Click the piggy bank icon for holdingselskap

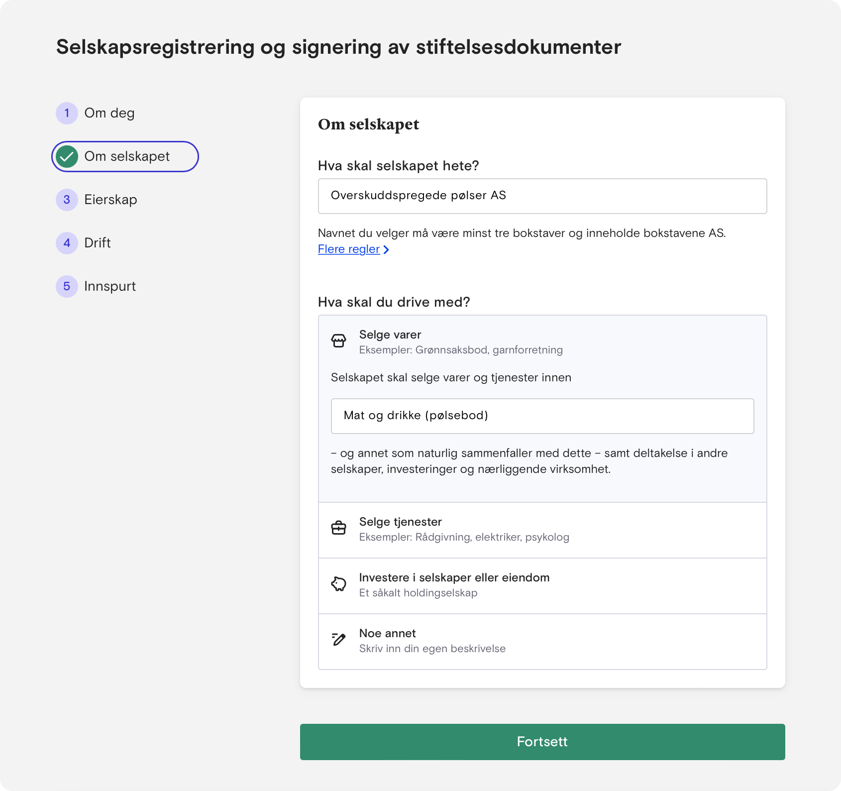[x=339, y=584]
